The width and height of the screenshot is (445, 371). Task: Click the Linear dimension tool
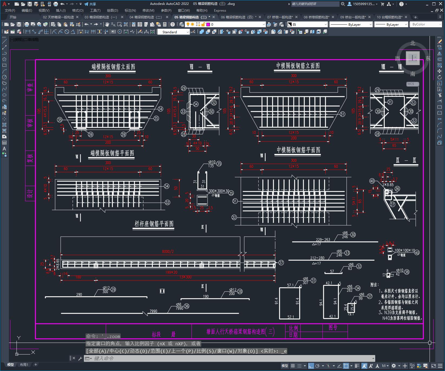coord(28,32)
